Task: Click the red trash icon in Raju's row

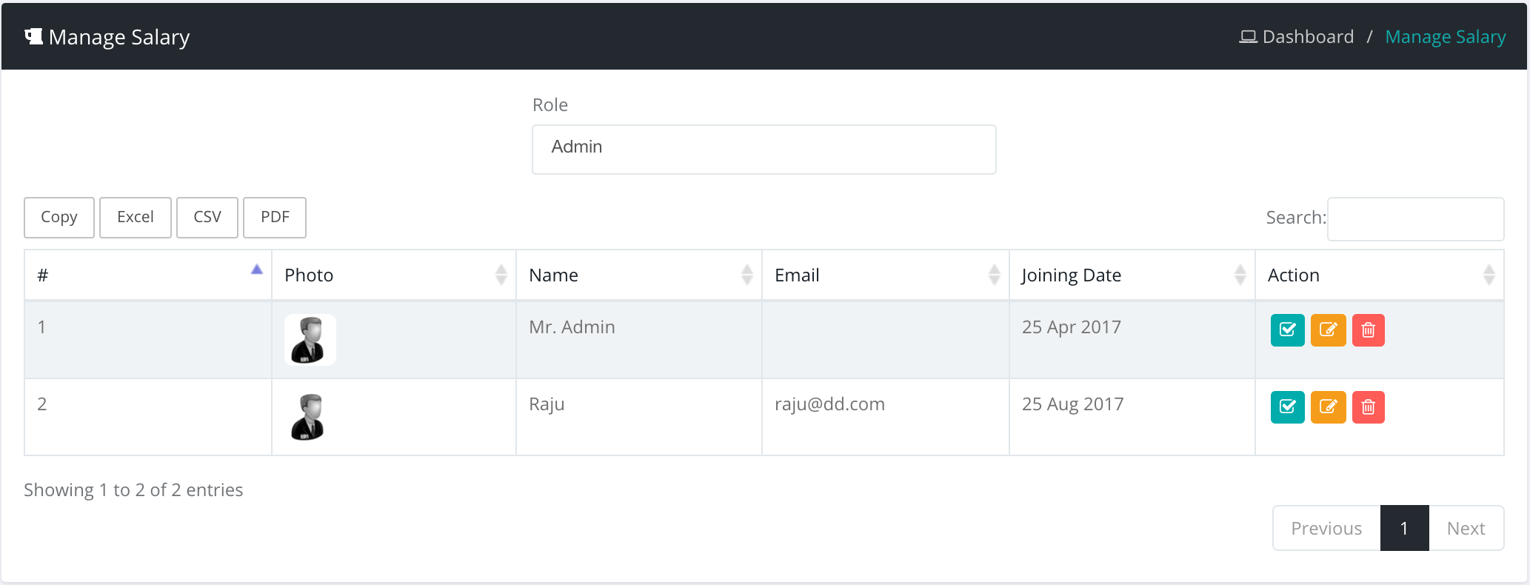Action: point(1368,407)
